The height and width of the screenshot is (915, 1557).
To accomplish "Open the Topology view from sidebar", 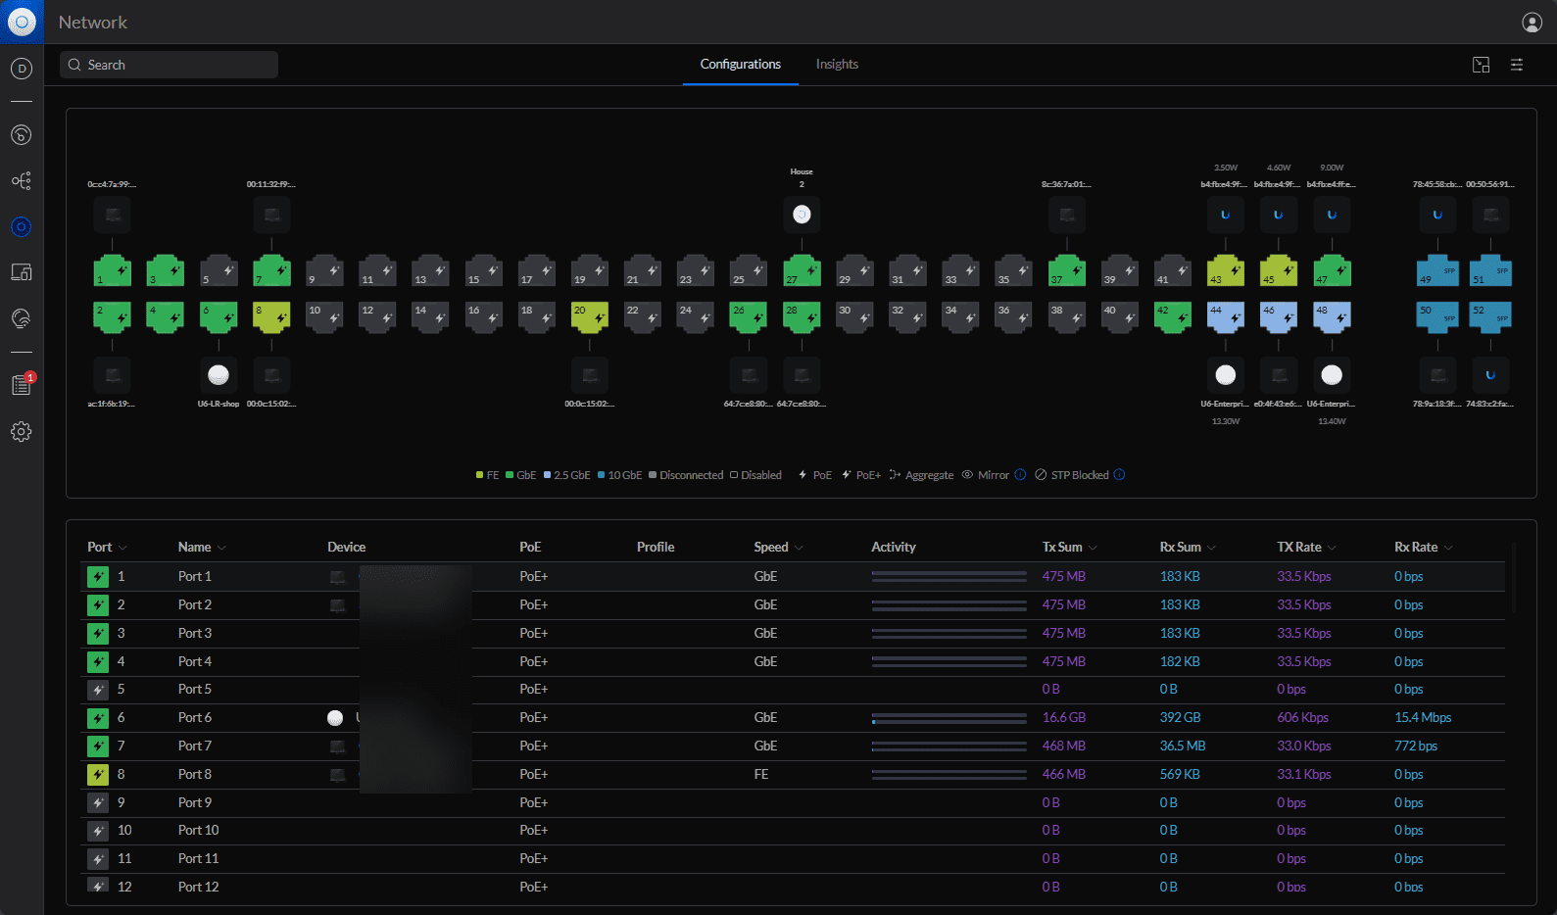I will click(22, 181).
